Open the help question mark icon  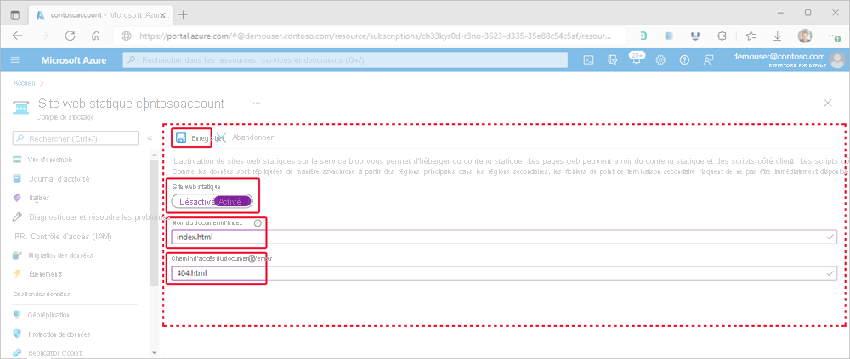tap(684, 60)
